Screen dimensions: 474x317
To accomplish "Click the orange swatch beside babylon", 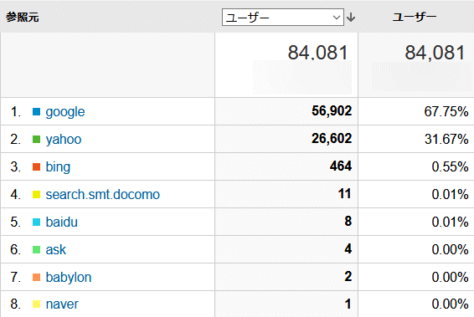I will [36, 277].
